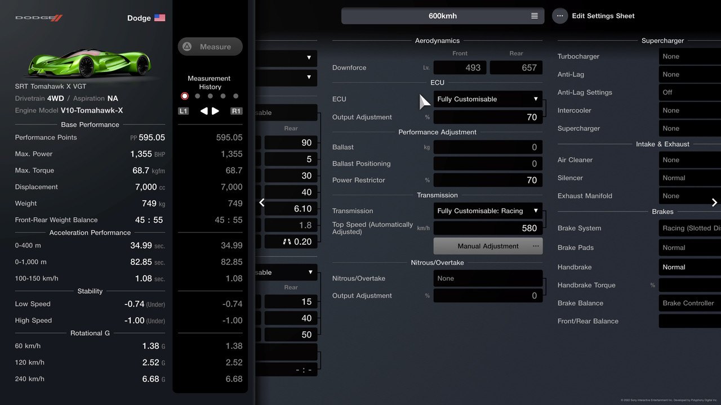Open the Brake Balance controller field
This screenshot has width=721, height=405.
[690, 303]
